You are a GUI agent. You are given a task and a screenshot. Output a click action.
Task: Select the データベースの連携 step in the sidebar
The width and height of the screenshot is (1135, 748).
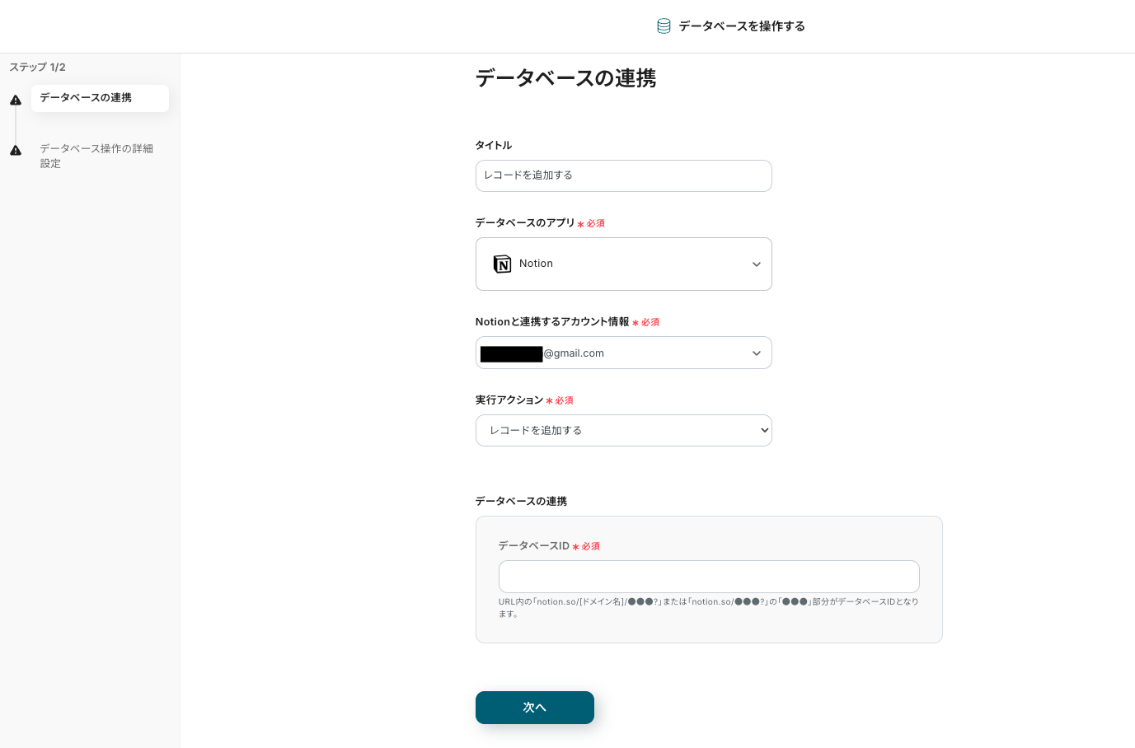tap(100, 98)
